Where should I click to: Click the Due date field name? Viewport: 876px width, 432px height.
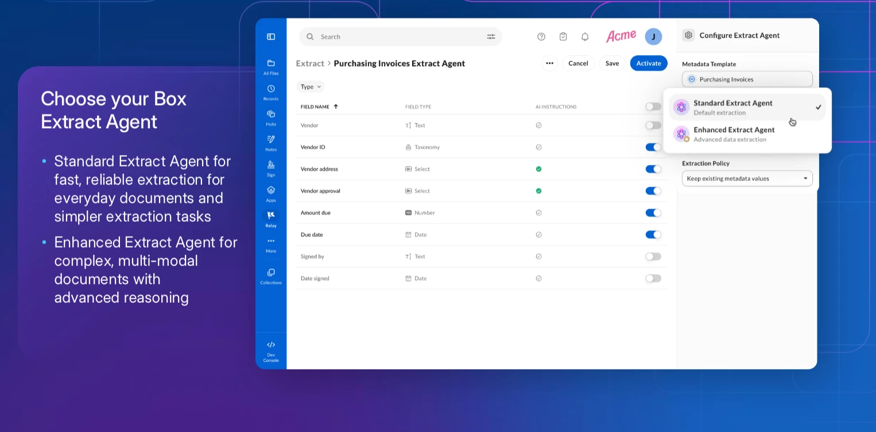coord(312,234)
